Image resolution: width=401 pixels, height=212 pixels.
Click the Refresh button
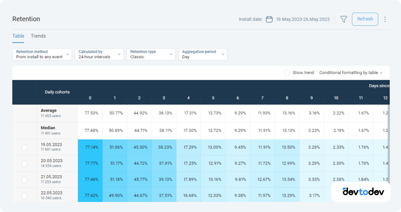(365, 19)
